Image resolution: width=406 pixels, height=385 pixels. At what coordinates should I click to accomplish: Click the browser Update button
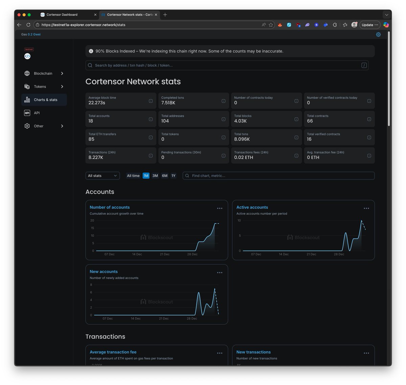370,25
